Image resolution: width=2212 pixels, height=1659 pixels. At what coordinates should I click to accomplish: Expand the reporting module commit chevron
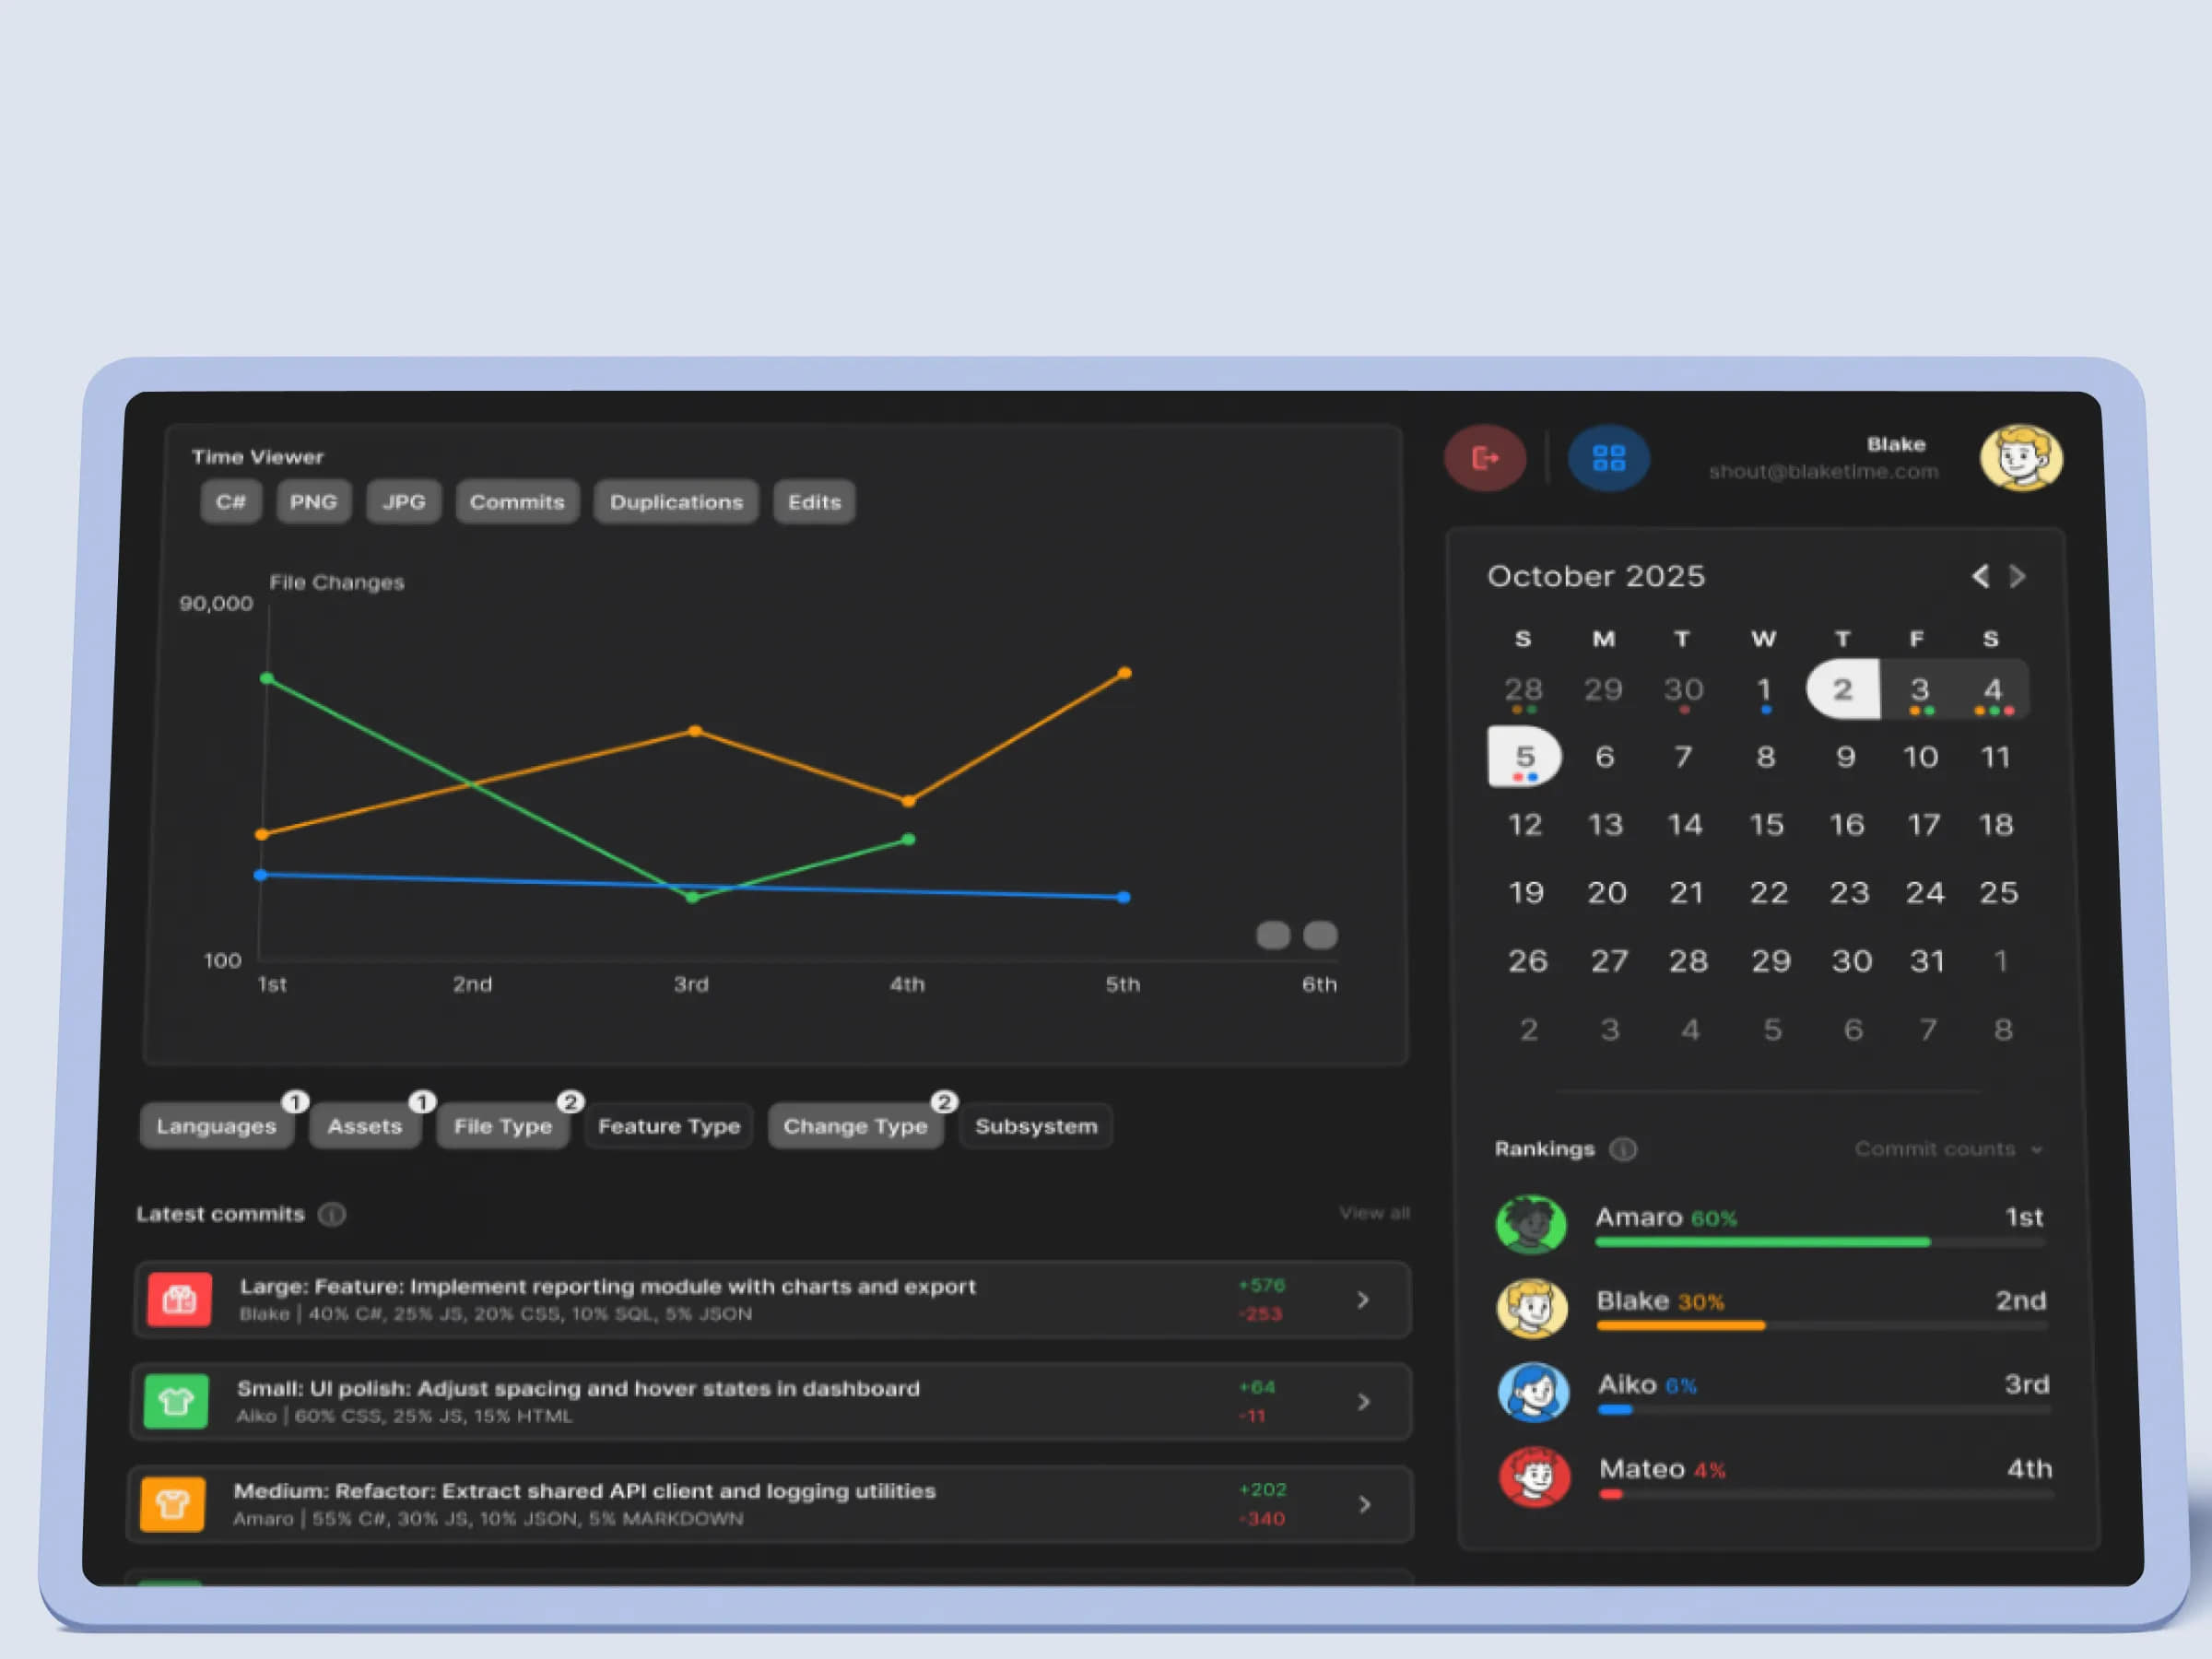click(1363, 1300)
